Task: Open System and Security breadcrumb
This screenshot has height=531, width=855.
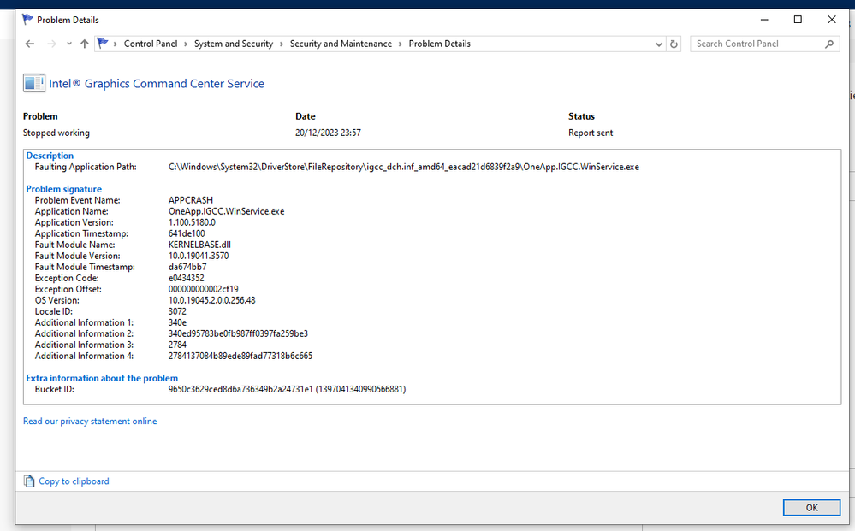Action: 234,44
